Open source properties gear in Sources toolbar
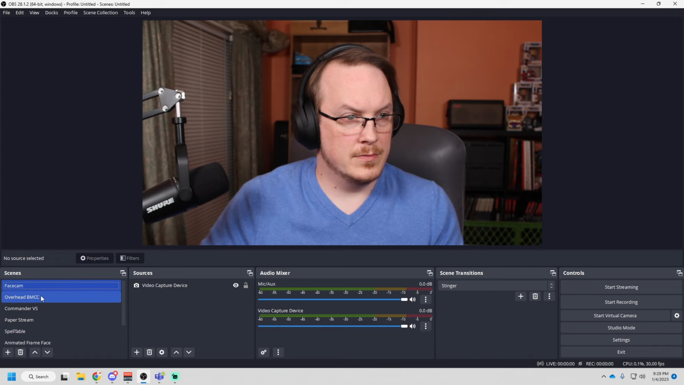 [x=162, y=352]
